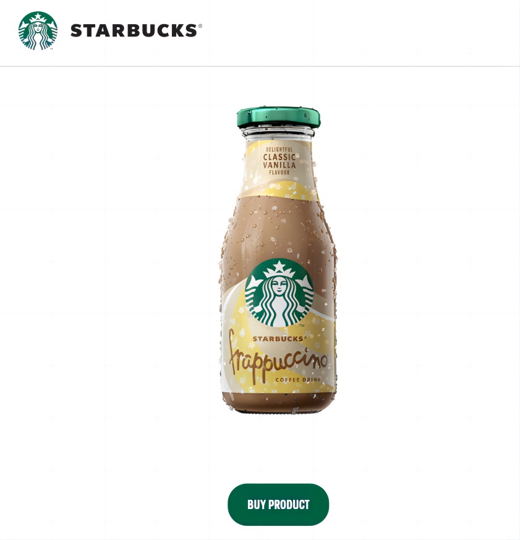Click the TM mark below bottle logo
This screenshot has height=540, width=520.
(302, 325)
